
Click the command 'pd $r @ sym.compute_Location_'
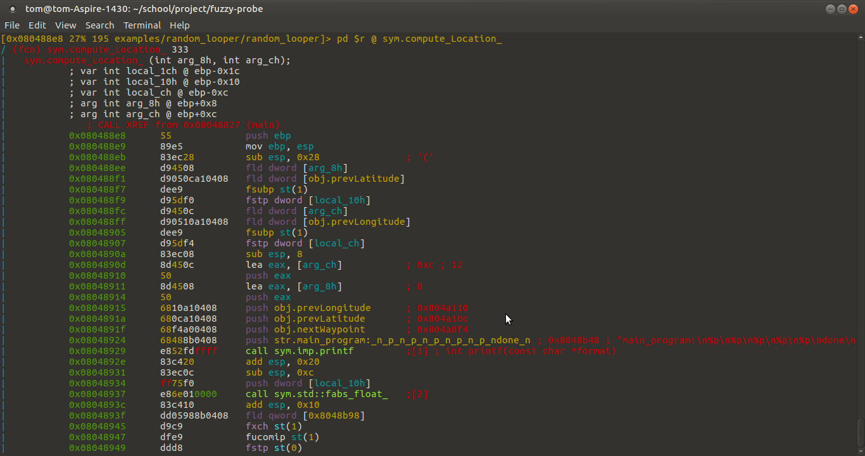[x=419, y=39]
